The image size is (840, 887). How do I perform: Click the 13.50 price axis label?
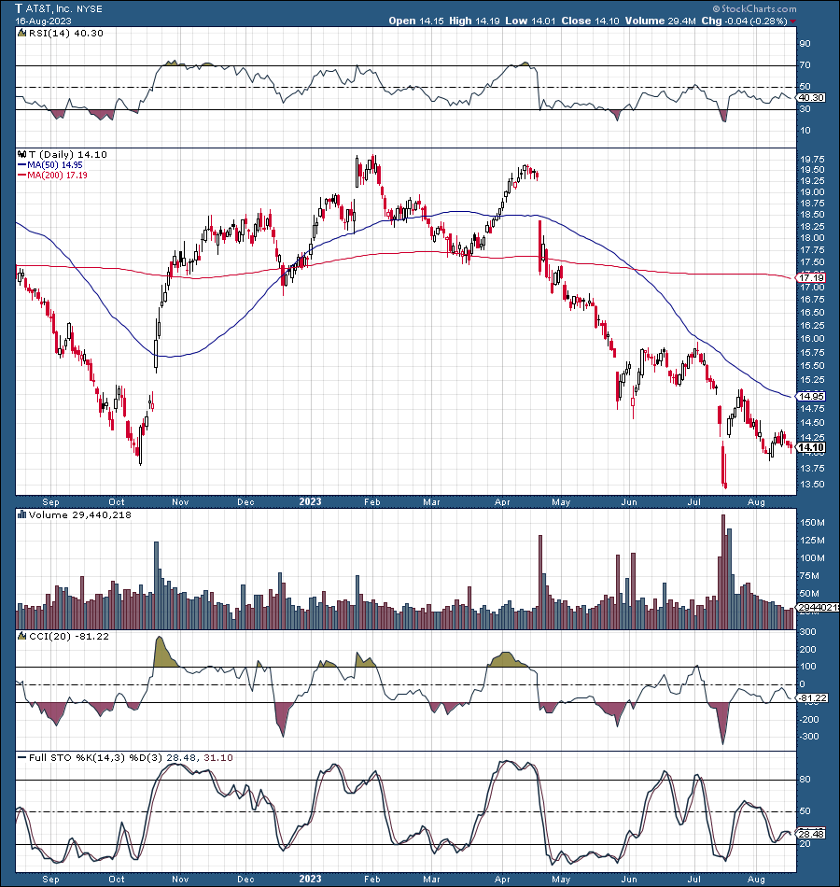tap(812, 485)
